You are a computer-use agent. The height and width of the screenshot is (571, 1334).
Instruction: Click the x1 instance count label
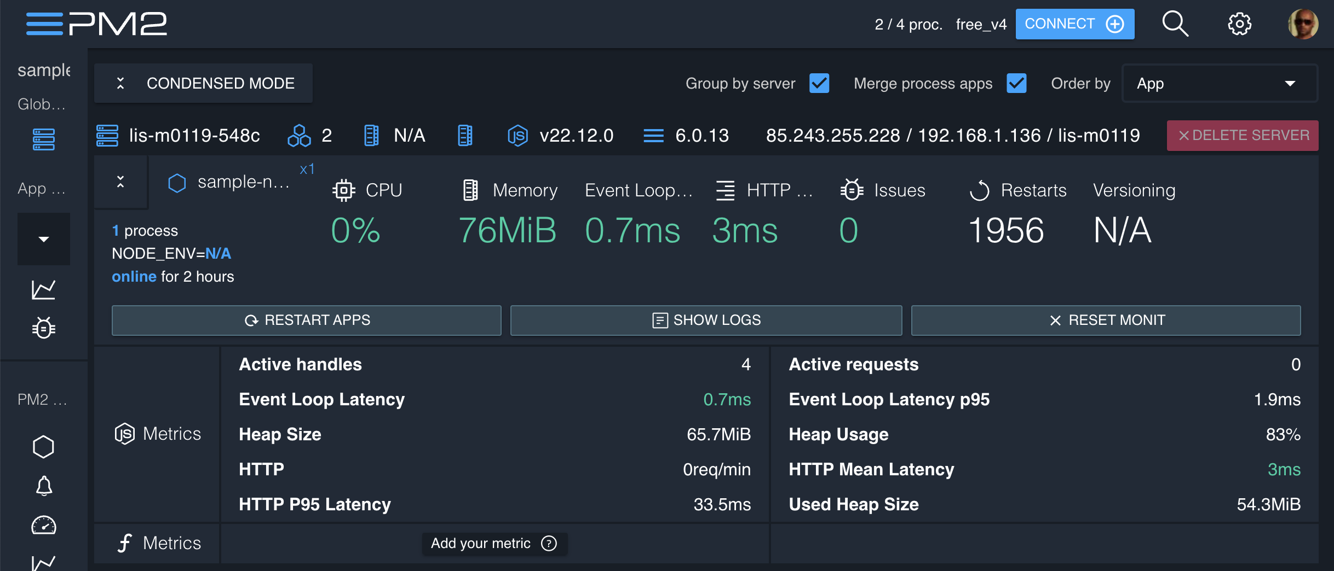pyautogui.click(x=307, y=170)
